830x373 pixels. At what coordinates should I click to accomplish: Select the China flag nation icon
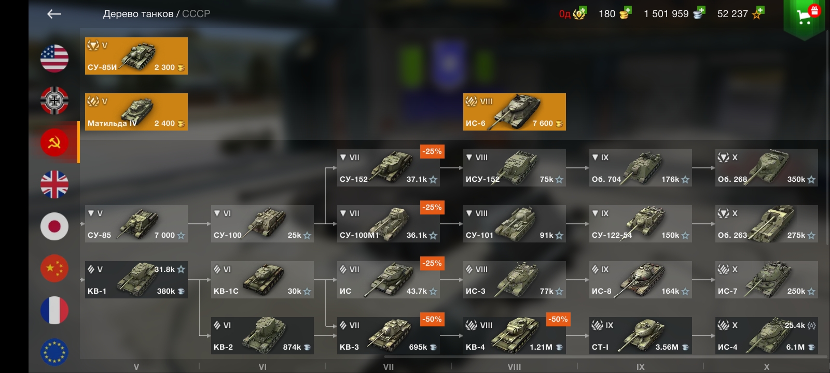[x=54, y=268]
